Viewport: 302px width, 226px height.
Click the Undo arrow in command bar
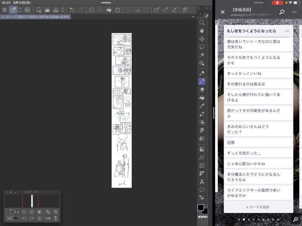72,9
